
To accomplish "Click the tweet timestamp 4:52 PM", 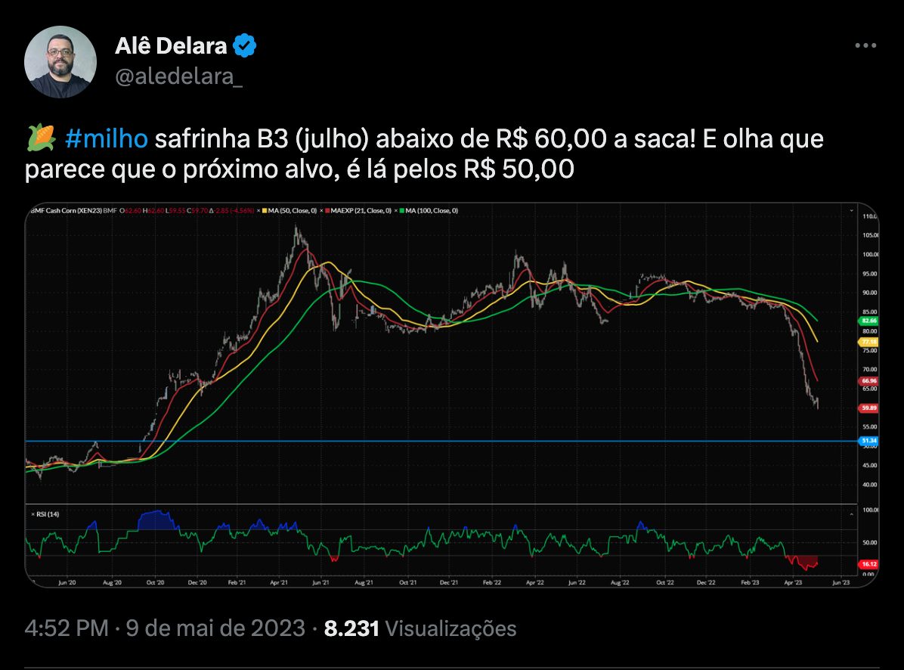I will pos(67,628).
